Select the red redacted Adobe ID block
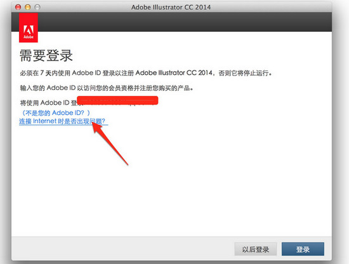 [x=117, y=100]
